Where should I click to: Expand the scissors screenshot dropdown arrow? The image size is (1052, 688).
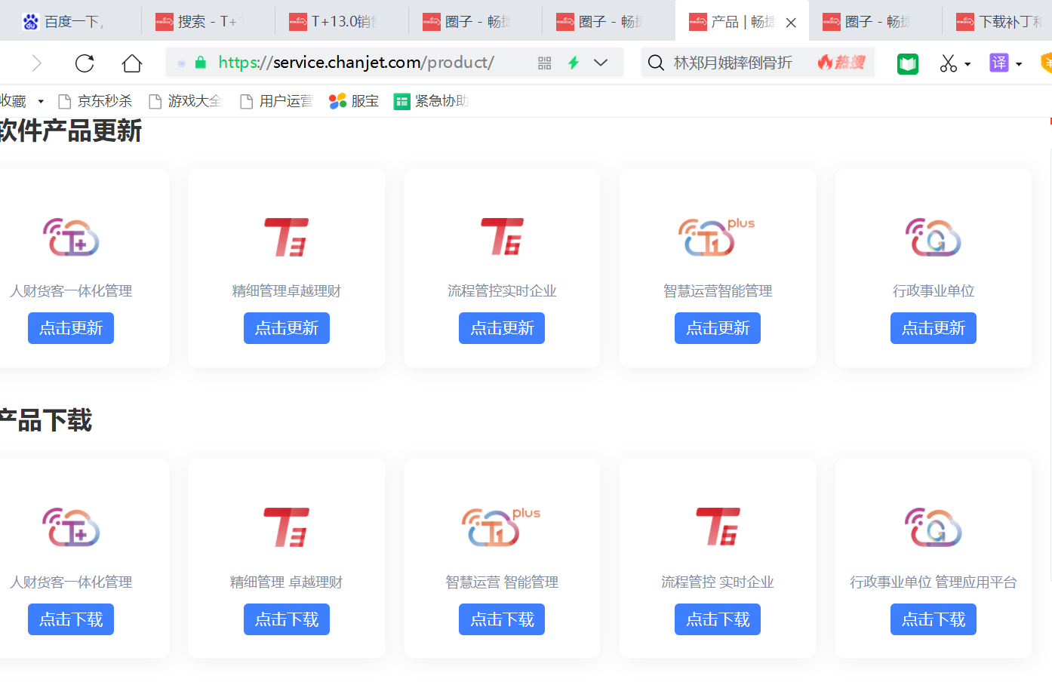(x=967, y=64)
